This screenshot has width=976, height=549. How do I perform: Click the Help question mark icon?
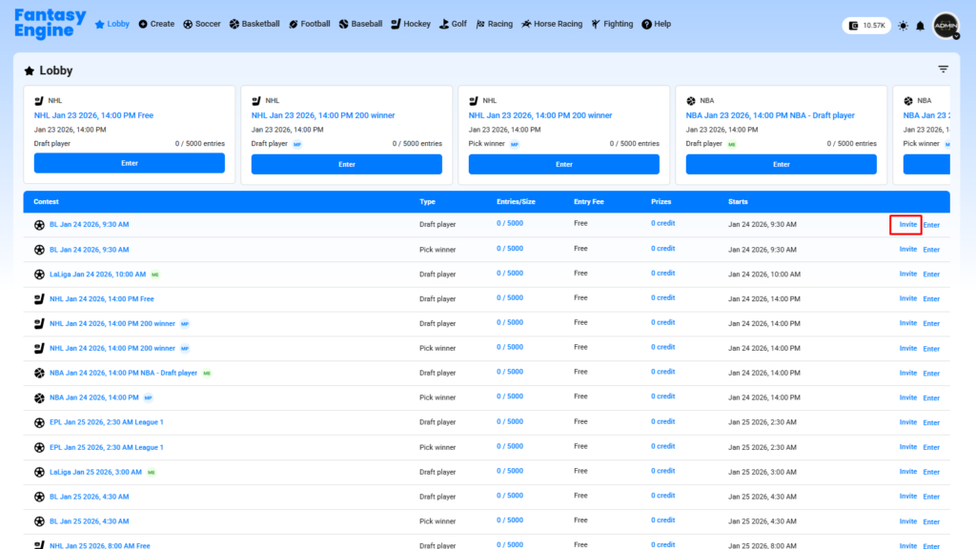point(647,24)
